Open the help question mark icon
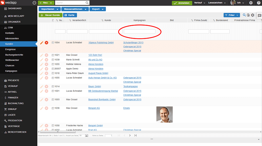 tap(258, 3)
